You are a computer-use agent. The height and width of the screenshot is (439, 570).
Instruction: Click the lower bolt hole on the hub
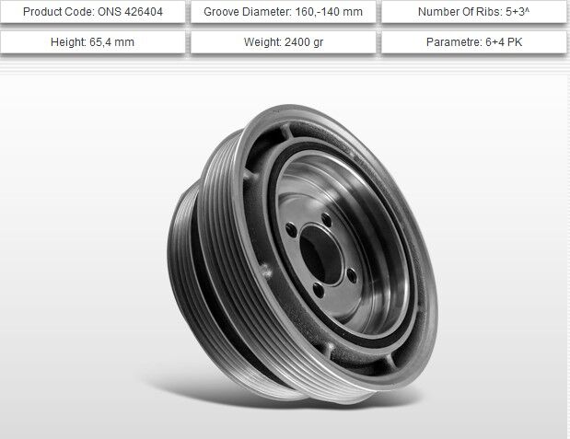(x=319, y=290)
